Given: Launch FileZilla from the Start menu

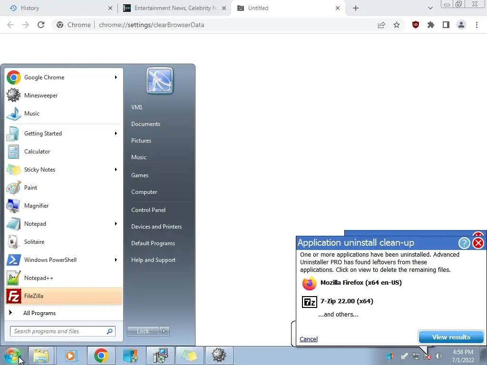Looking at the screenshot, I should 64,296.
